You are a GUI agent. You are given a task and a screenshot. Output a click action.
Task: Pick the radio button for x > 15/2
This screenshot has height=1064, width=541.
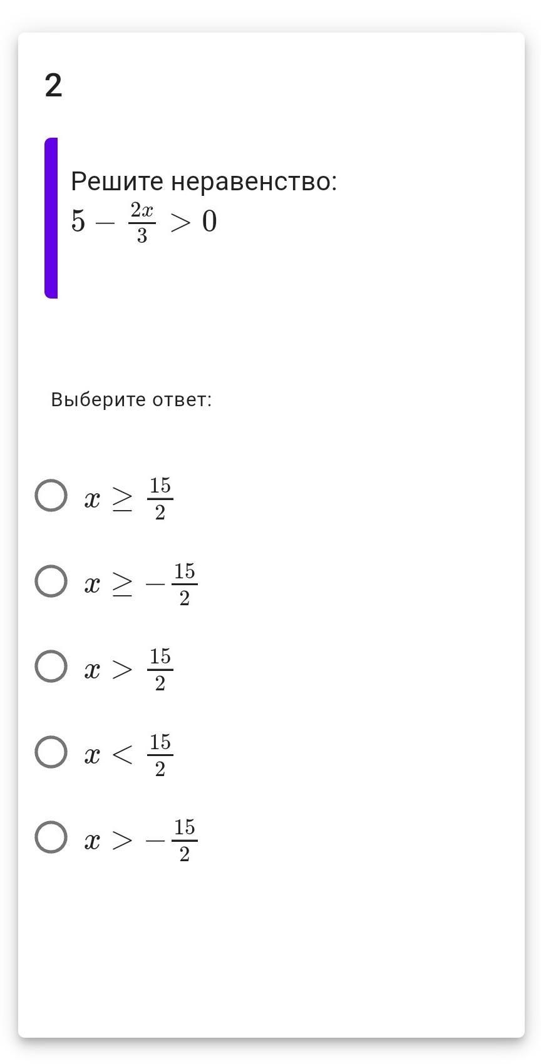[51, 666]
